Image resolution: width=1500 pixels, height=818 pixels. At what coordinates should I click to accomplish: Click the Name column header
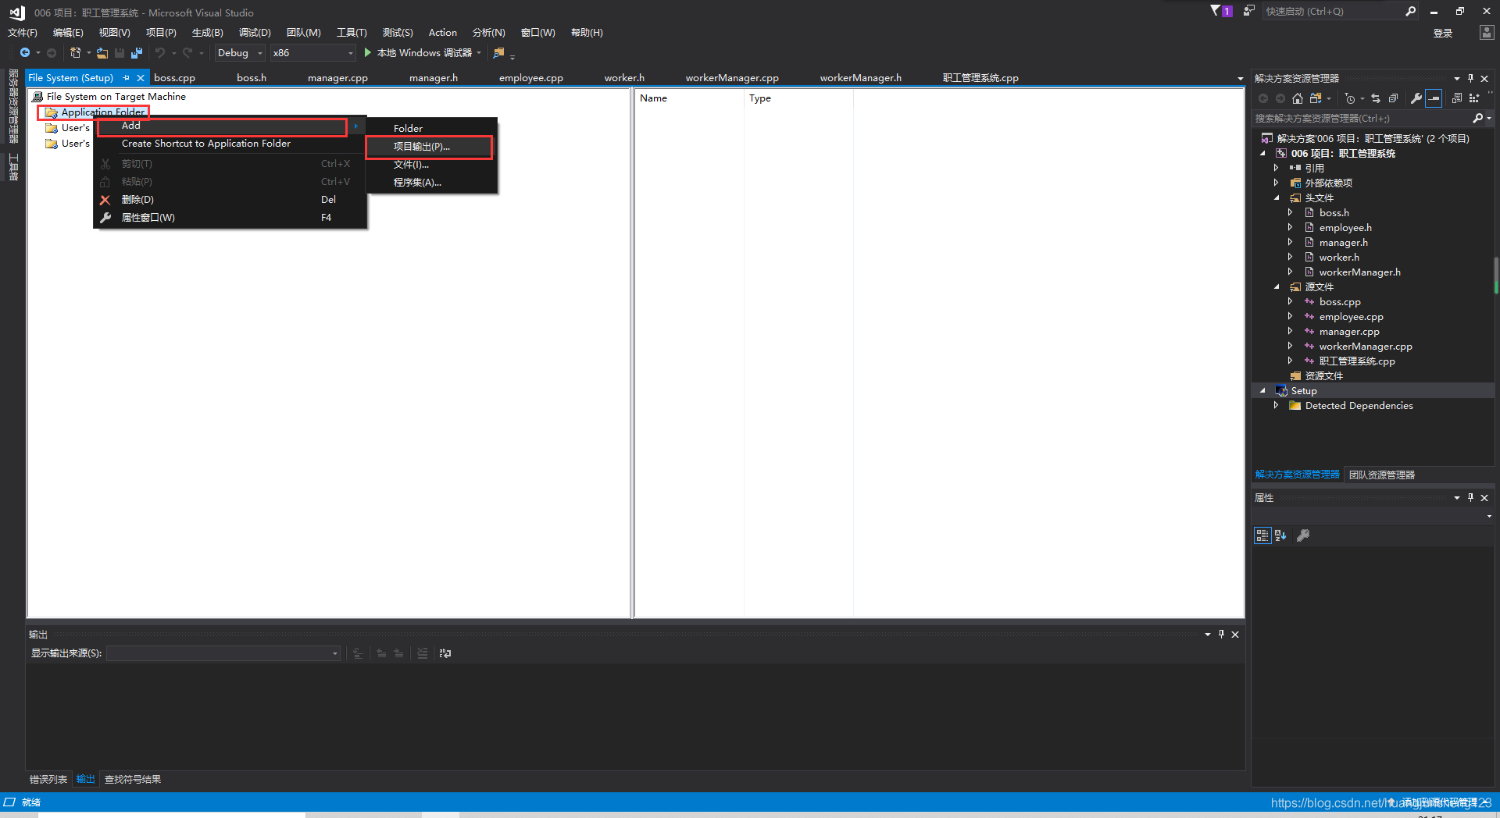click(653, 98)
